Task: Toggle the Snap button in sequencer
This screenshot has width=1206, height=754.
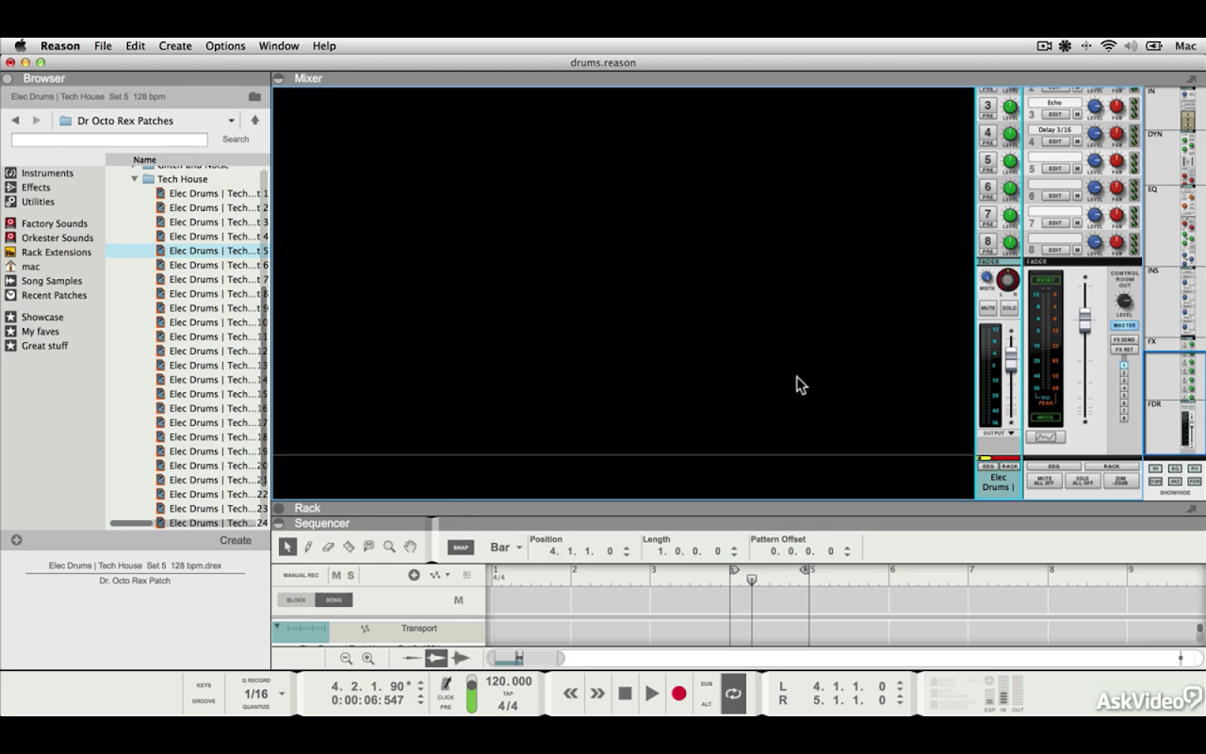Action: pyautogui.click(x=460, y=548)
